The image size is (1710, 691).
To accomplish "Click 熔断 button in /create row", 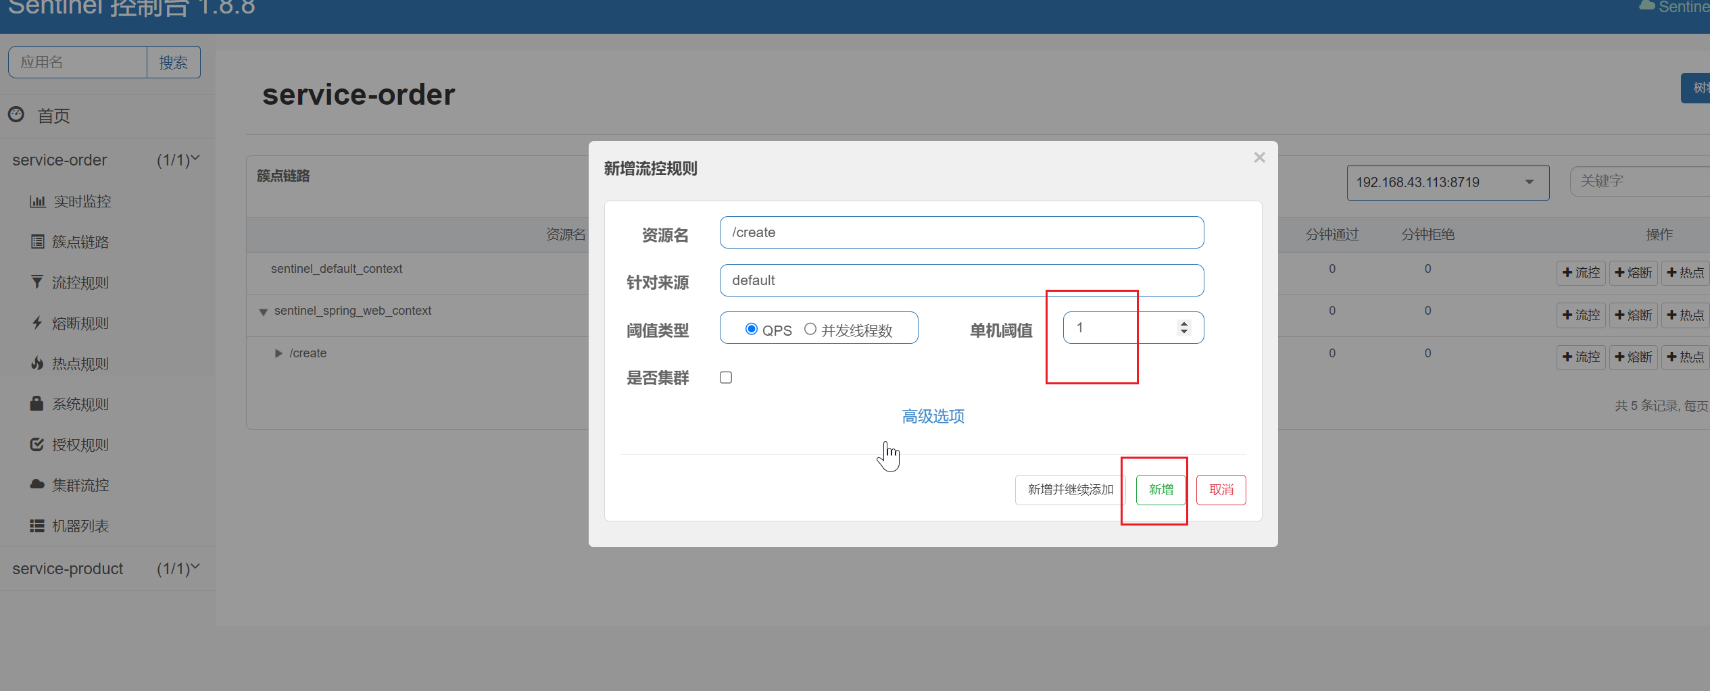I will [x=1633, y=357].
